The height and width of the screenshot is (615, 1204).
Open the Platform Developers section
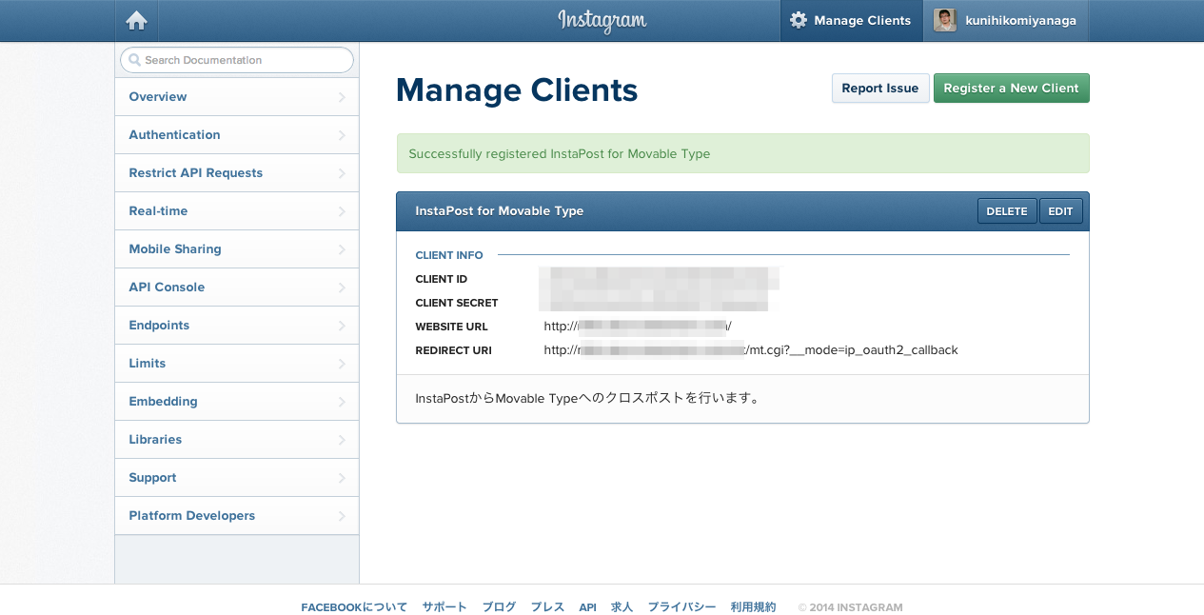236,516
